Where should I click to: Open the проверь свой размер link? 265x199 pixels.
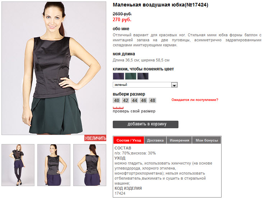pyautogui.click(x=134, y=111)
